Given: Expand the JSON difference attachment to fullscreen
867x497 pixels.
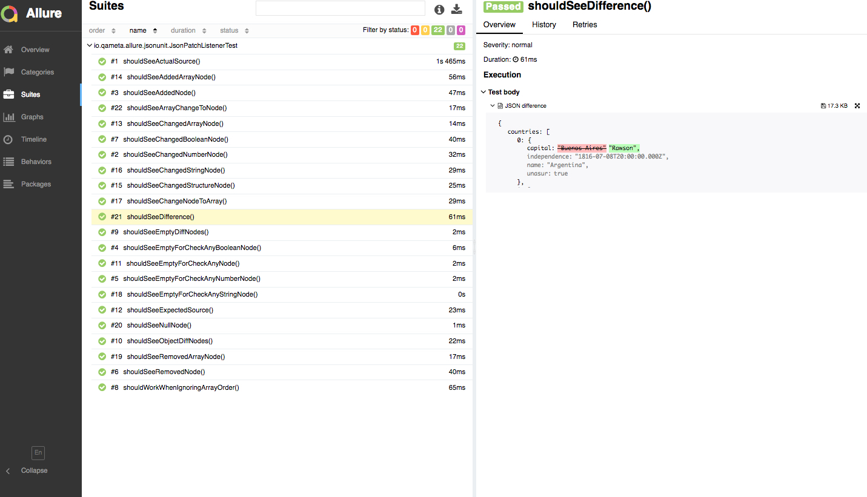Looking at the screenshot, I should pyautogui.click(x=857, y=106).
